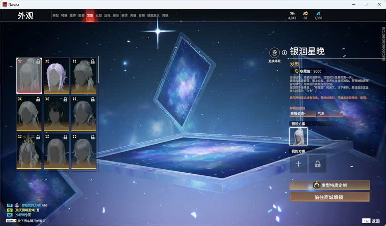Image resolution: width=386 pixels, height=226 pixels.
Task: Select the pink selected locked hairstyle thumbnail
Action: click(29, 75)
